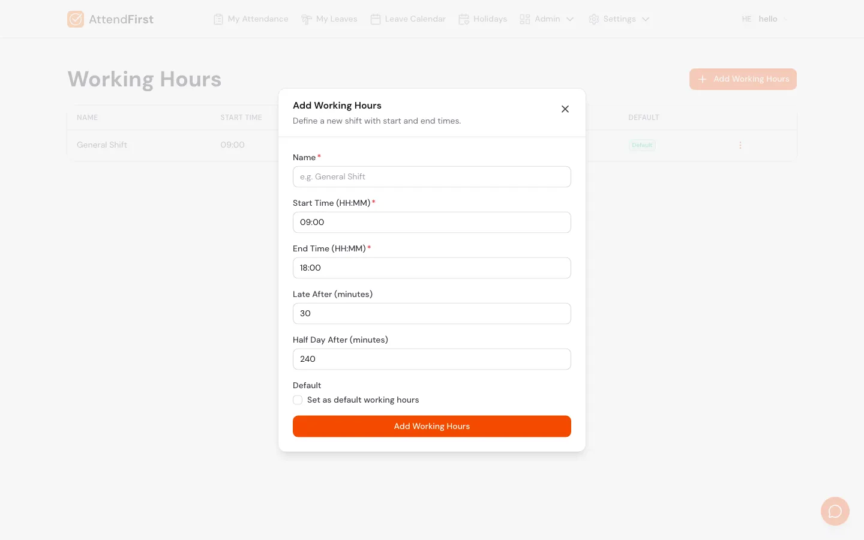
Task: Click the My Leaves icon
Action: [307, 19]
